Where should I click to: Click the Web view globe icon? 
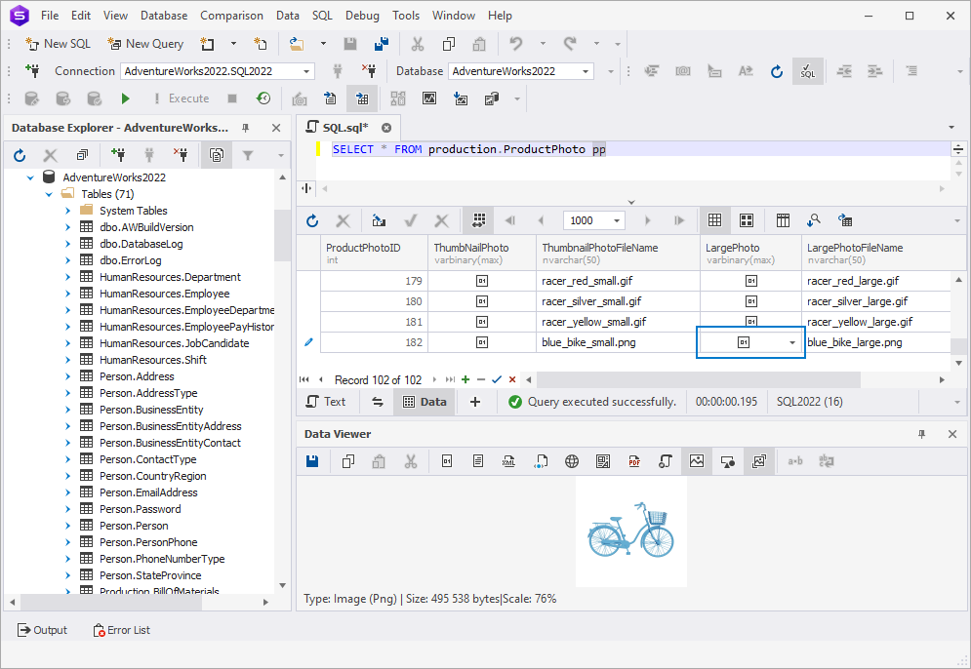[572, 461]
